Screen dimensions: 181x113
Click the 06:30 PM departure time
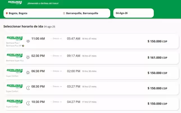coord(38,71)
